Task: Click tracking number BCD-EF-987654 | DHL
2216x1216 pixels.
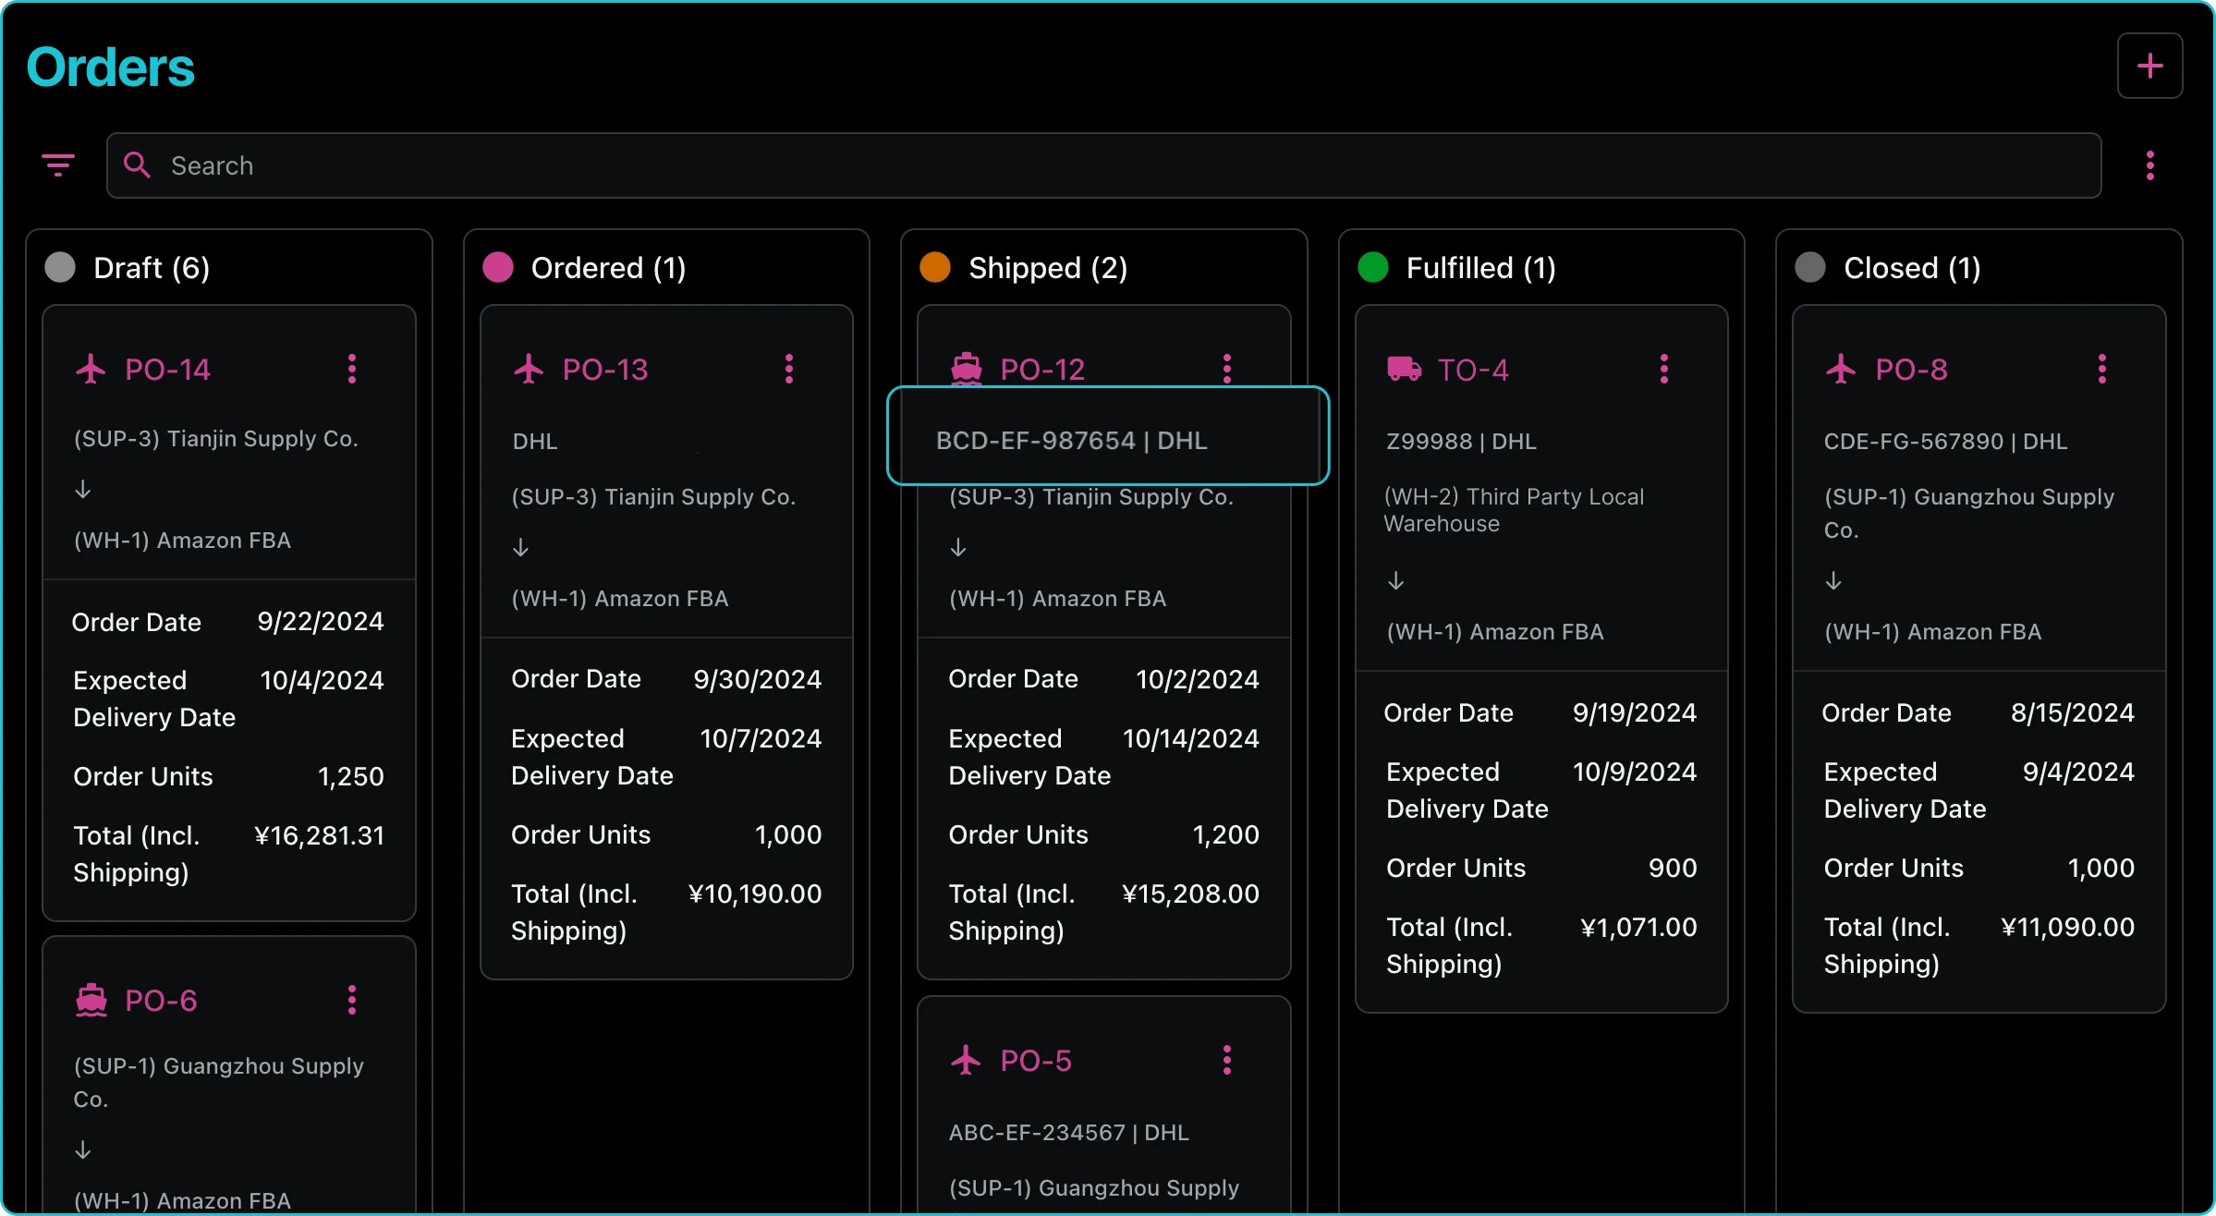Action: (x=1071, y=441)
